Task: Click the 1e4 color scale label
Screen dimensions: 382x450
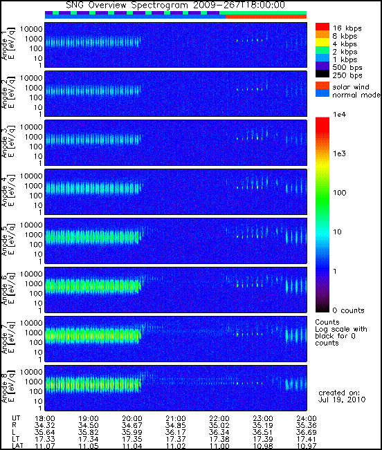Action: 340,115
